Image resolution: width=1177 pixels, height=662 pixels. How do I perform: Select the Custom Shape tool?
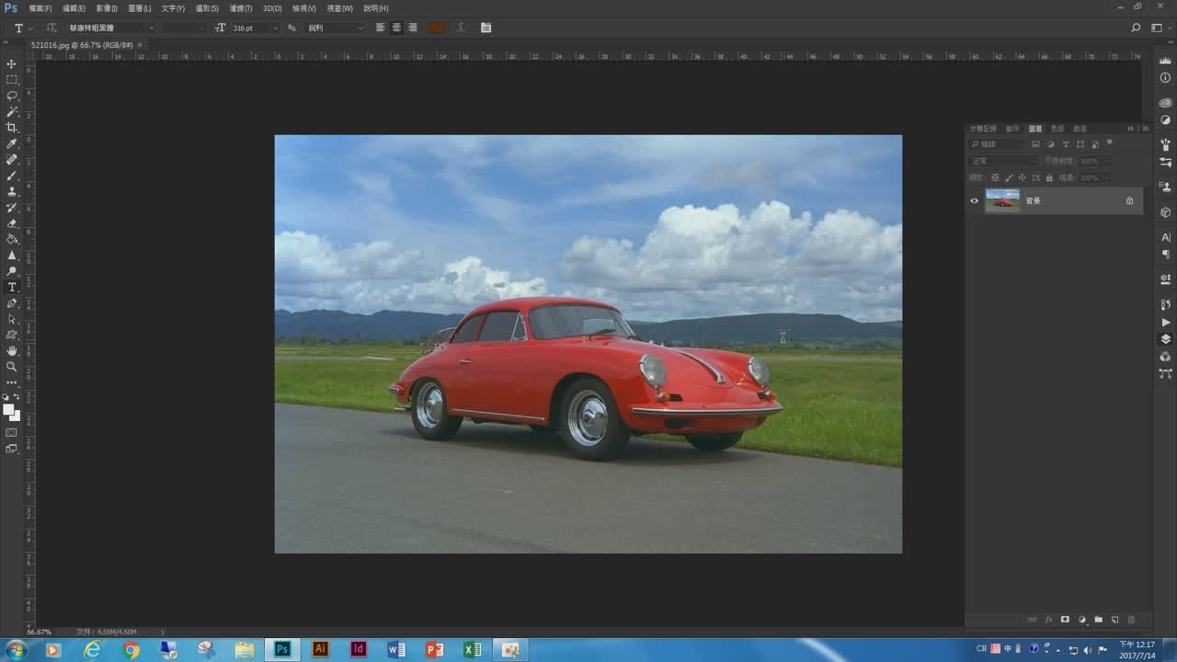tap(12, 335)
